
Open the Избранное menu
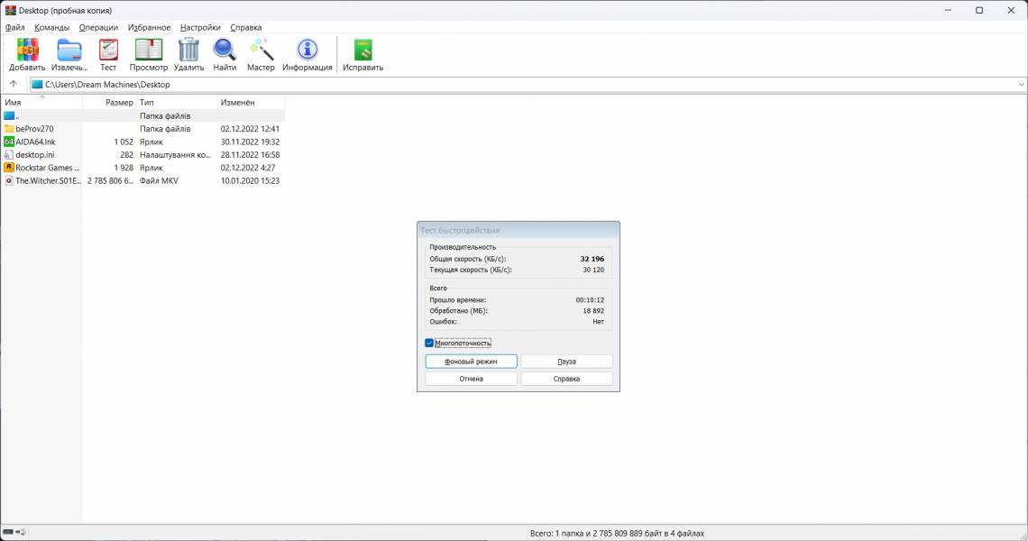click(149, 28)
